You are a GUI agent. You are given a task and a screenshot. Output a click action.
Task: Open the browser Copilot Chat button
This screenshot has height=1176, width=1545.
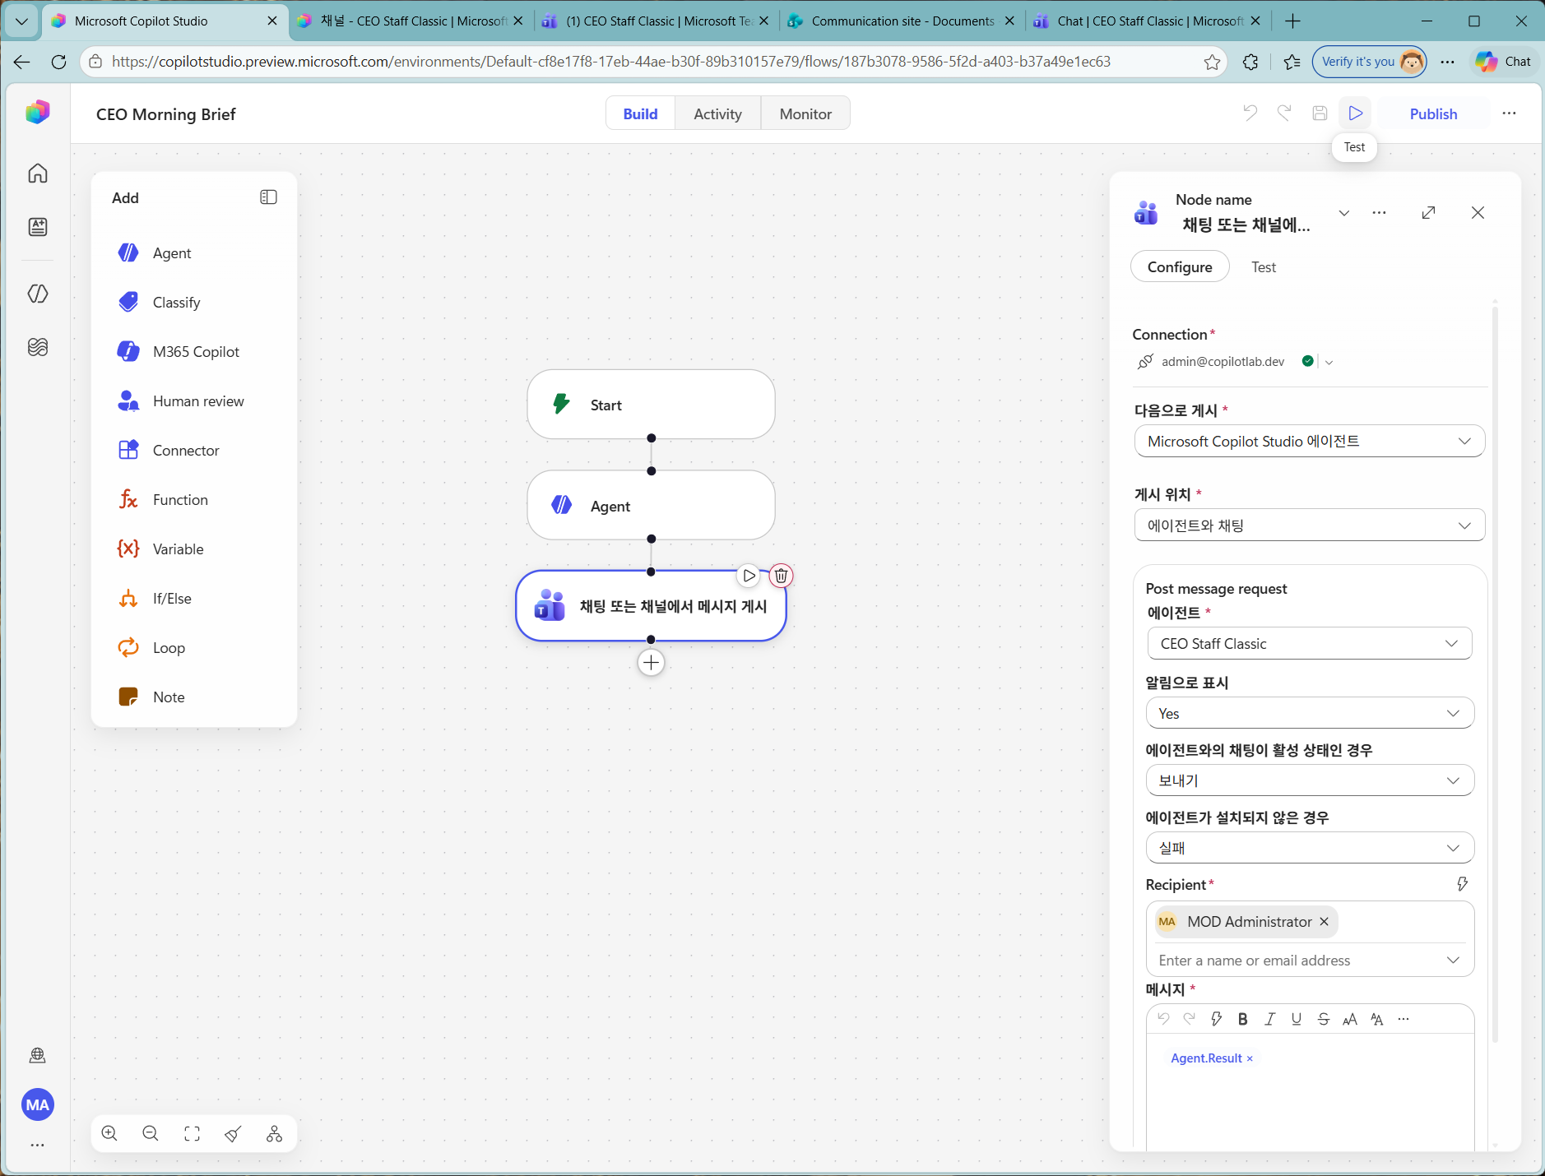[1505, 62]
